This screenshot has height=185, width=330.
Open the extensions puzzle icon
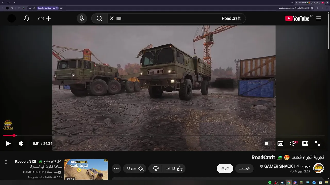[19, 8]
